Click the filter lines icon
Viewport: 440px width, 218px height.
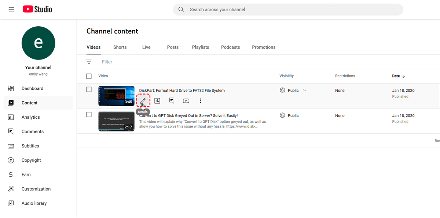pos(89,62)
